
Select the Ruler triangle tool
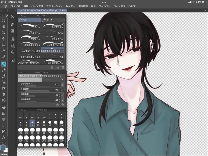(4, 131)
